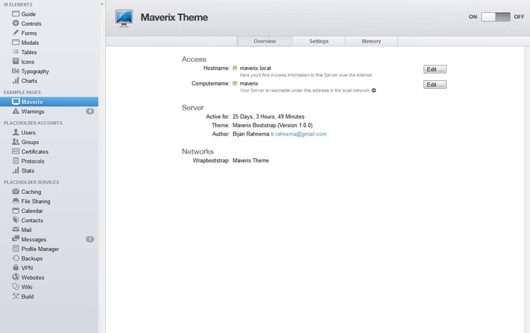530x333 pixels.
Task: Open Warnings page with 4 badge
Action: pyautogui.click(x=33, y=112)
